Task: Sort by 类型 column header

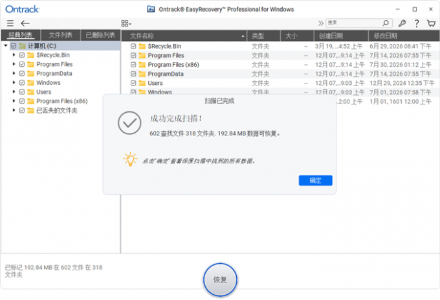Action: click(263, 36)
